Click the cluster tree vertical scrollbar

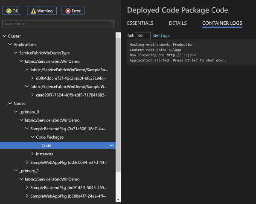pos(119,102)
